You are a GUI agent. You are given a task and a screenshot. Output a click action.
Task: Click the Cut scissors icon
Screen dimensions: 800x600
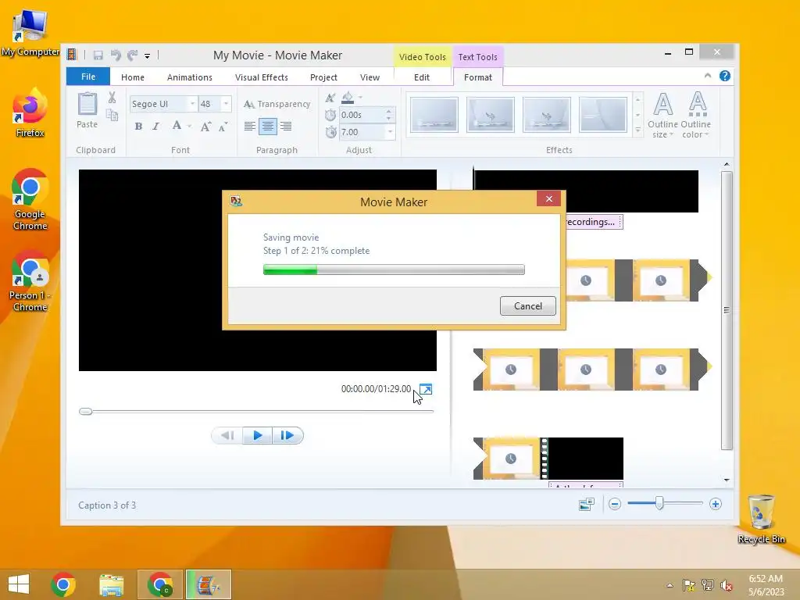(112, 98)
